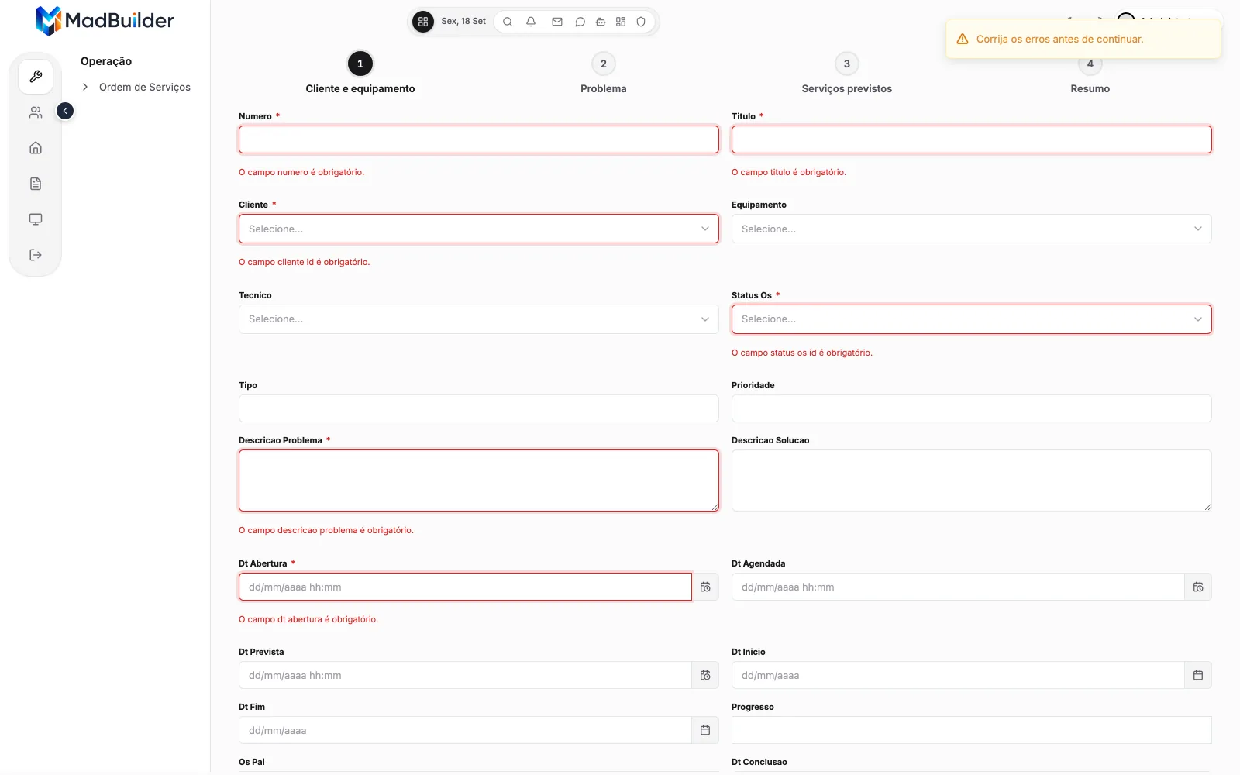This screenshot has height=775, width=1240.
Task: Focus the Dt Prevista date field
Action: (465, 675)
